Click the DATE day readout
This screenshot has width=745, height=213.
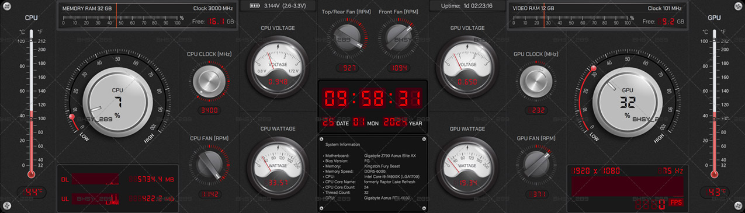point(328,123)
